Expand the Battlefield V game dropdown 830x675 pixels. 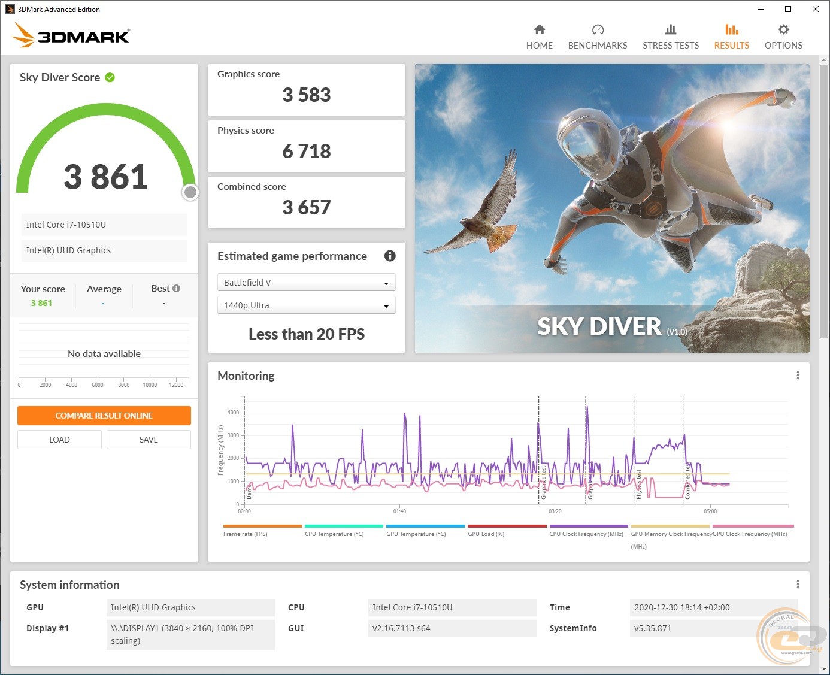click(x=306, y=283)
